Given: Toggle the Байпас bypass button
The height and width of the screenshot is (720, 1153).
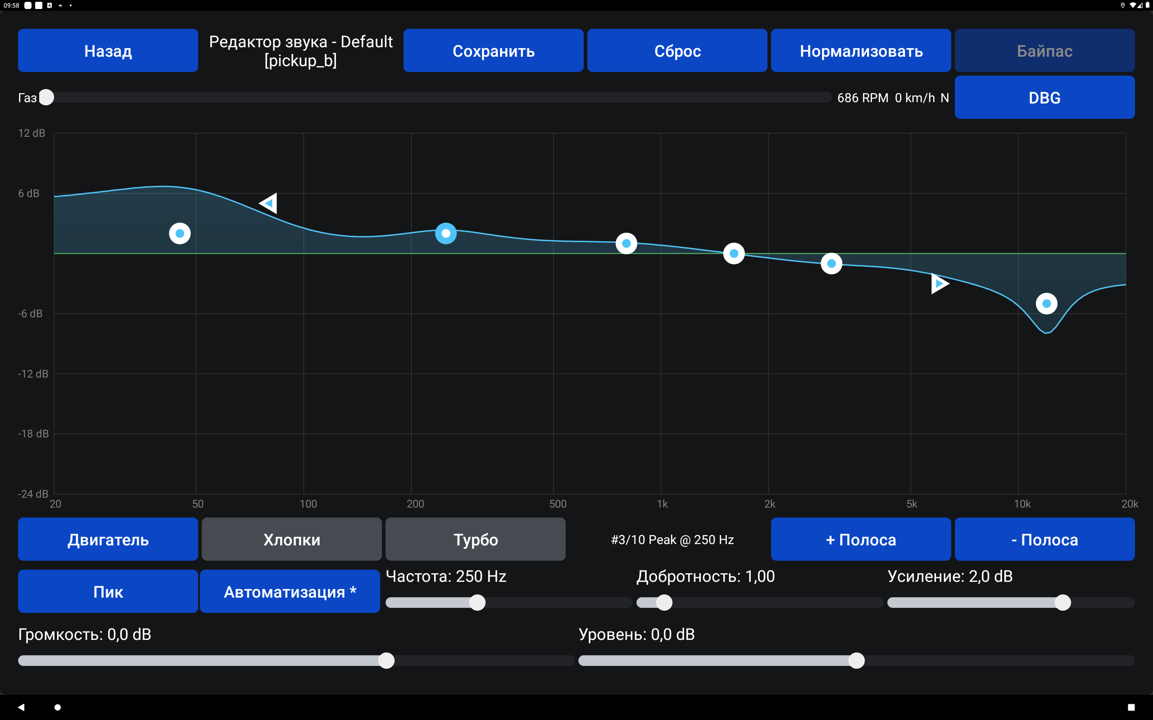Looking at the screenshot, I should 1044,50.
